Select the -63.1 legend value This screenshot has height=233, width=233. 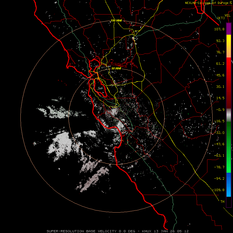click(x=219, y=156)
